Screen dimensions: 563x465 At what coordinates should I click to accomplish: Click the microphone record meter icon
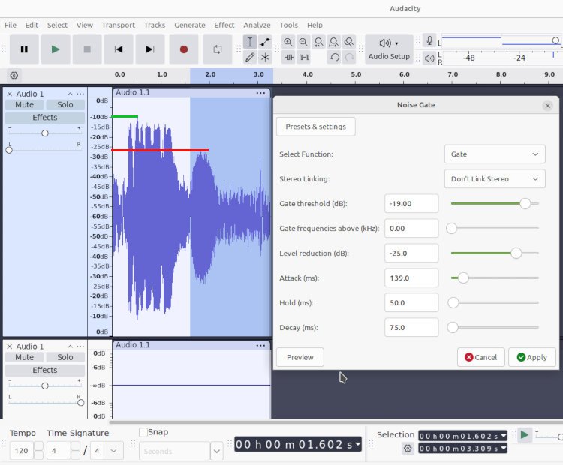[429, 40]
